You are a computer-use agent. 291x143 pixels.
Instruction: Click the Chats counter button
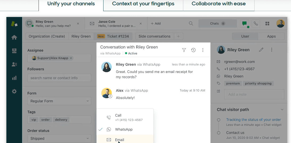[x=218, y=24]
